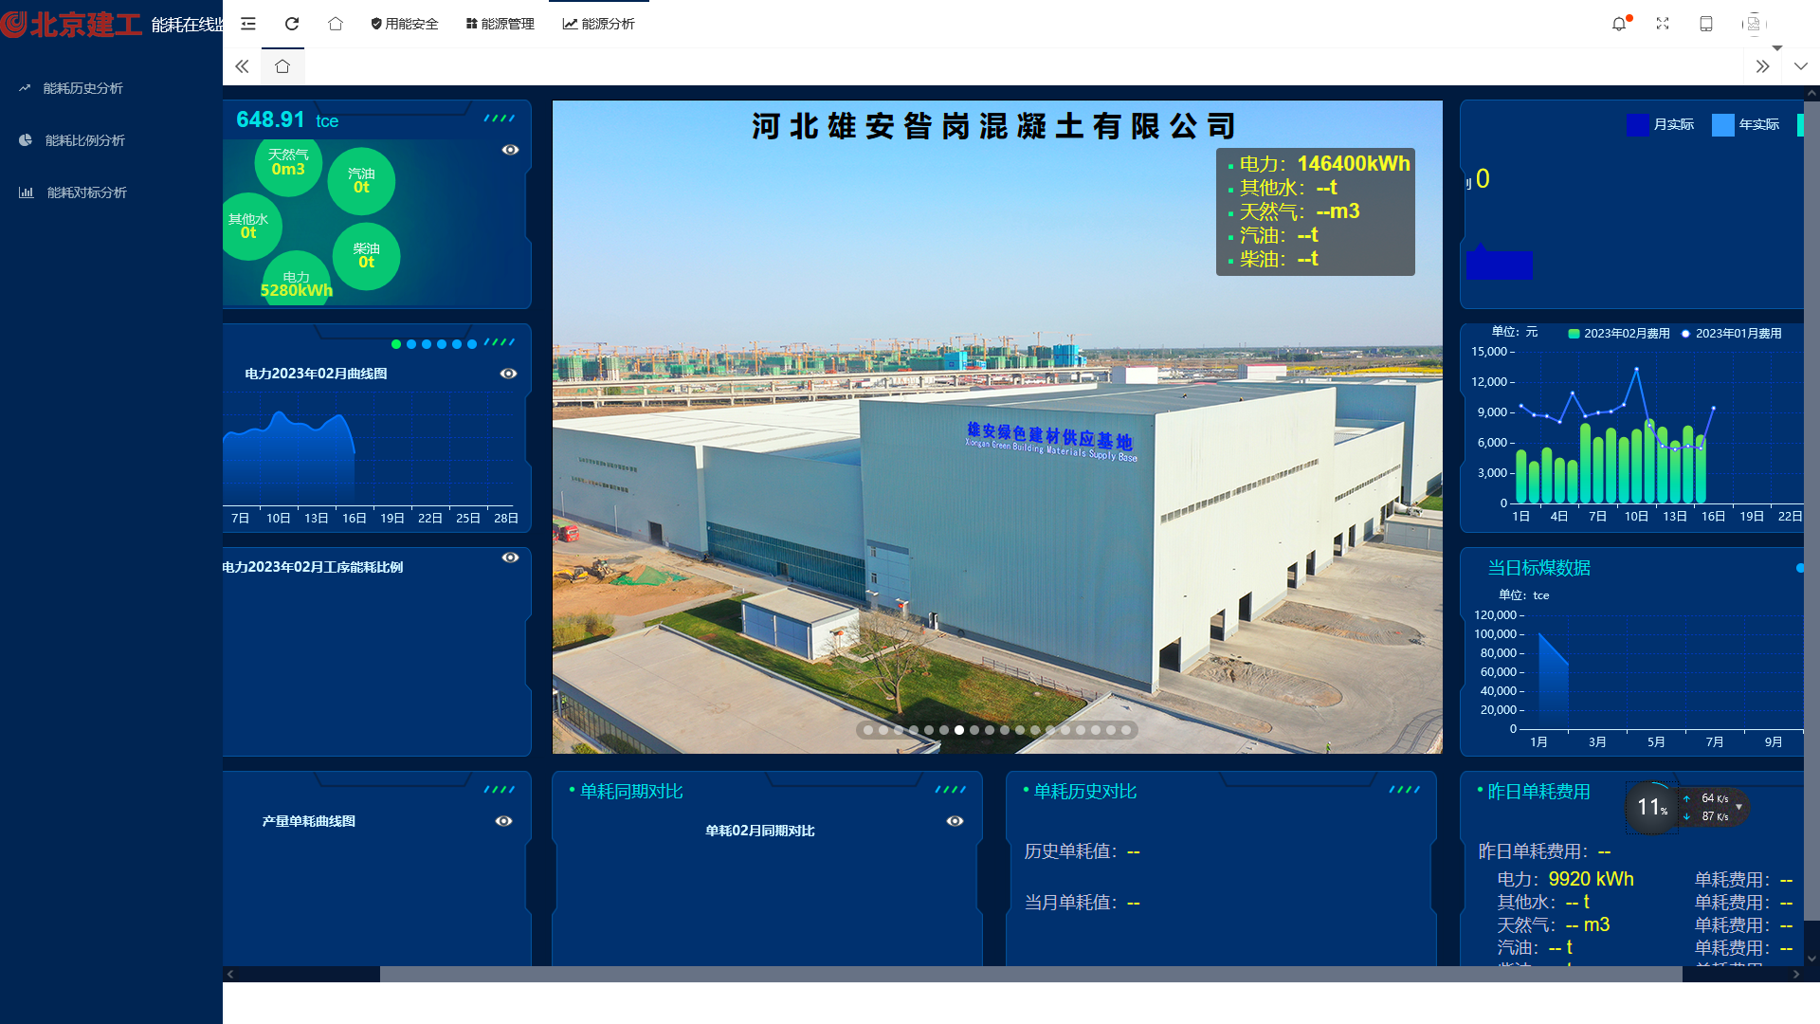Screen dimensions: 1820x1024
Task: Click the 11% floating monitor circle
Action: coord(1652,807)
